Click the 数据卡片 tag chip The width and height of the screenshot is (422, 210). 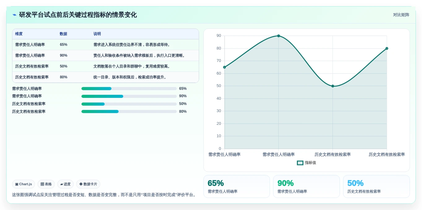coord(88,184)
